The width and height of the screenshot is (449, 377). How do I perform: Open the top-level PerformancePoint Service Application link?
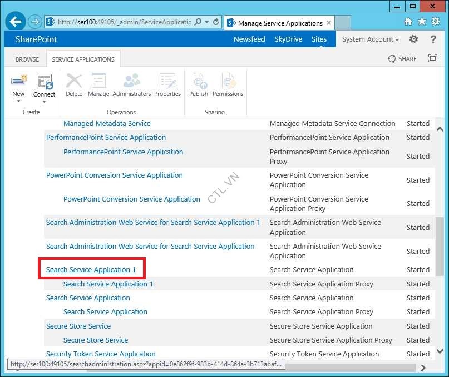[x=106, y=138]
